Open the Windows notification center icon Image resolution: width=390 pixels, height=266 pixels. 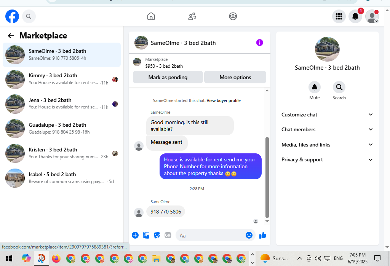[377, 258]
